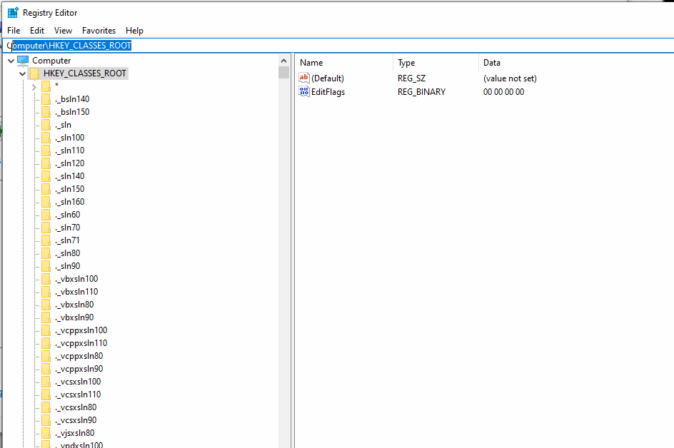Click the folder icon for ._sln70
Viewport: 674px width, 448px height.
point(46,228)
